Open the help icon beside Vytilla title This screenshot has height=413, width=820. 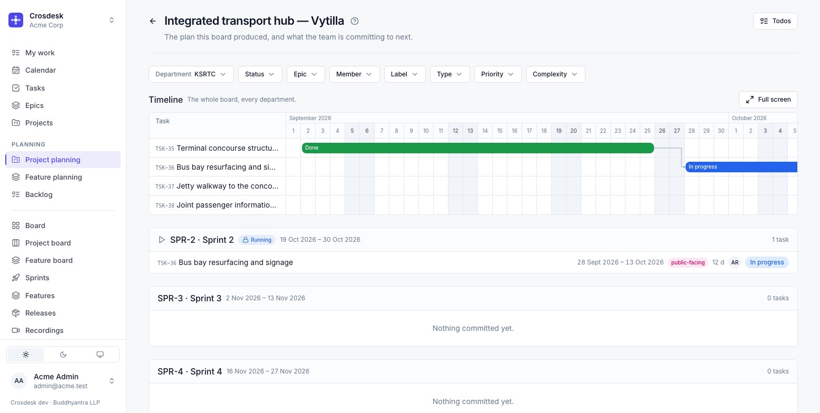click(x=355, y=21)
